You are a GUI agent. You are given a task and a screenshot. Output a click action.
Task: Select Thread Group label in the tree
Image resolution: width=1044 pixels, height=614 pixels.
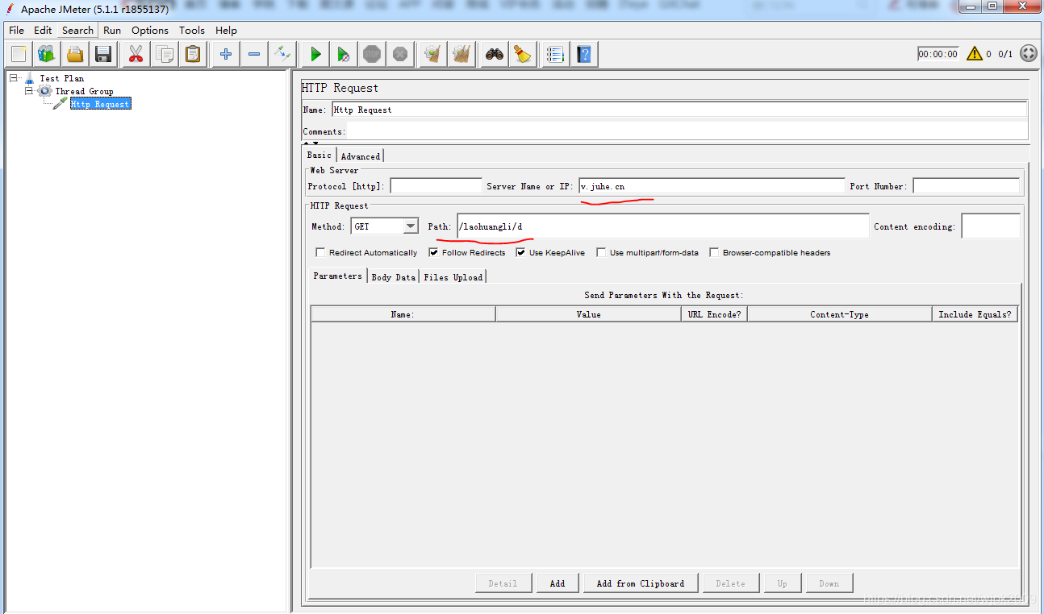coord(84,91)
